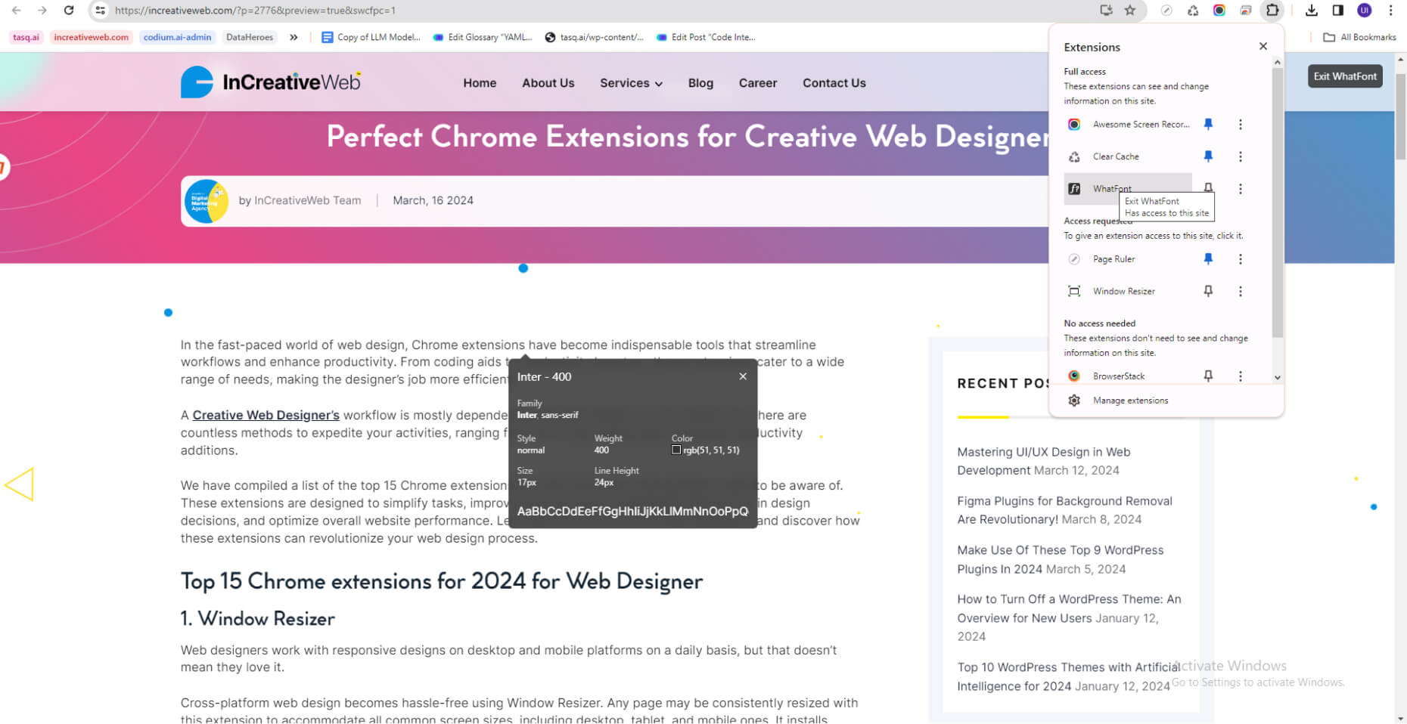
Task: Close the Inter - 400 font tooltip
Action: click(743, 376)
